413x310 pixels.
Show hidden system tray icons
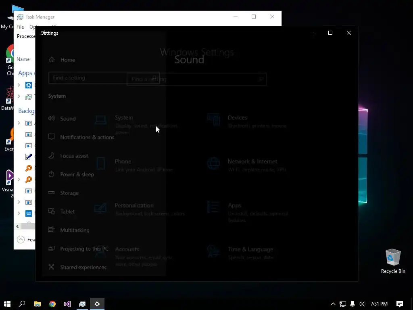(x=333, y=304)
